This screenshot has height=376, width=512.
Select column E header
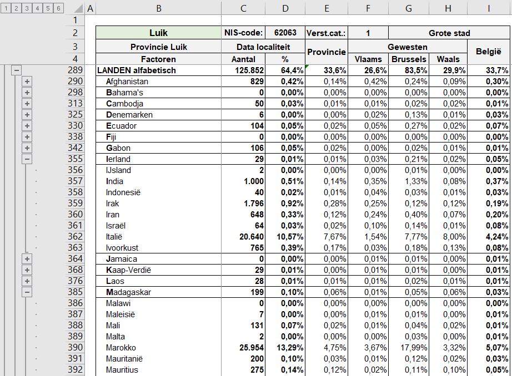327,8
